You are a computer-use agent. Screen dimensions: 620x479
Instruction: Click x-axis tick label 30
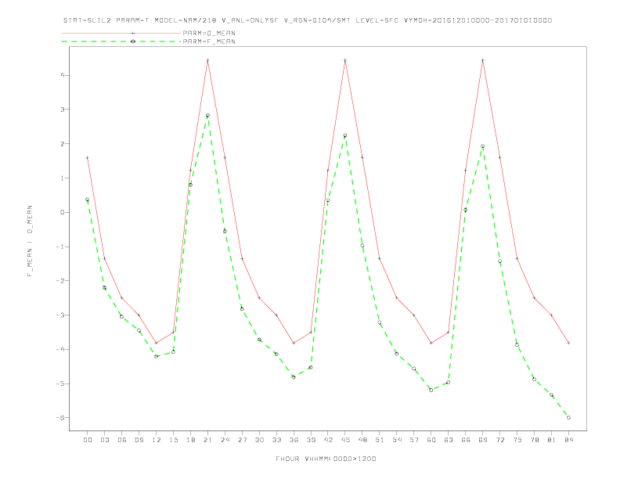(259, 440)
